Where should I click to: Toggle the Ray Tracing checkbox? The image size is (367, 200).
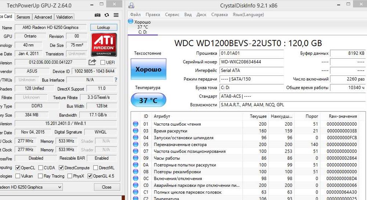40,176
